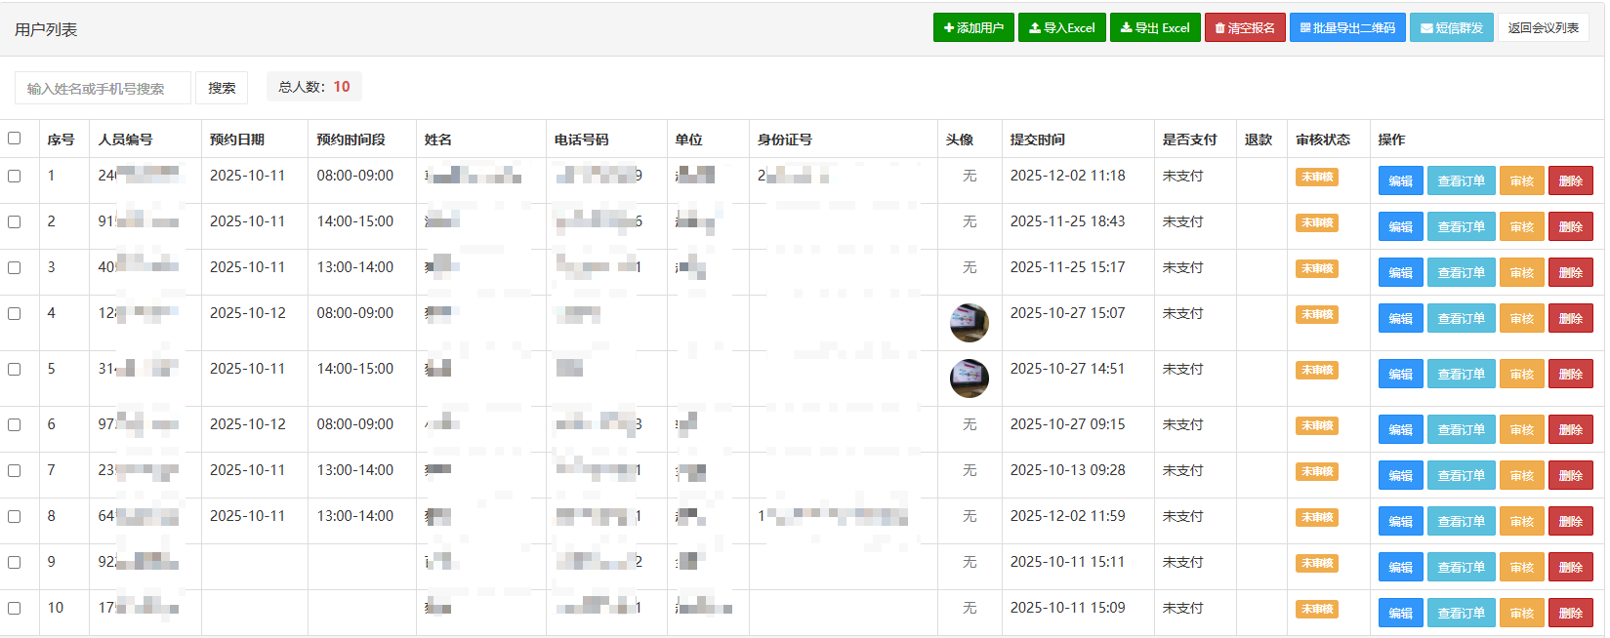The height and width of the screenshot is (638, 1610).
Task: Click the unreviewed (未审核) badge in row 2
Action: coord(1317,222)
